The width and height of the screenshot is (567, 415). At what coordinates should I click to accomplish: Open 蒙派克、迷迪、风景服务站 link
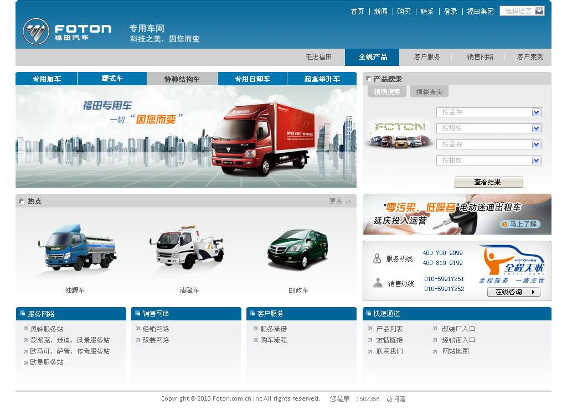[x=70, y=340]
